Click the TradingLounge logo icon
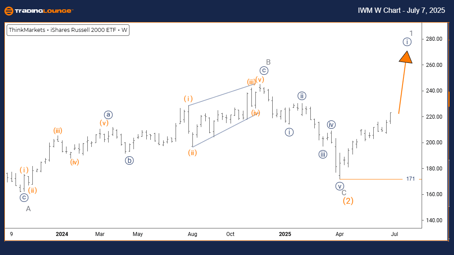Viewport: 454px width, 255px height. [x=9, y=11]
